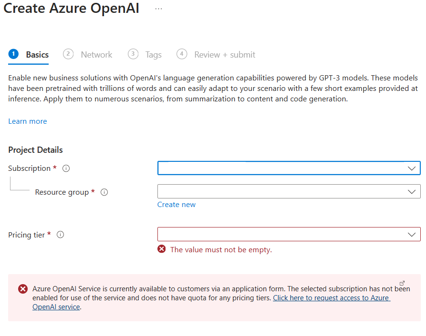Viewport: 426px width, 336px height.
Task: Click the Resource group field label
Action: point(62,192)
